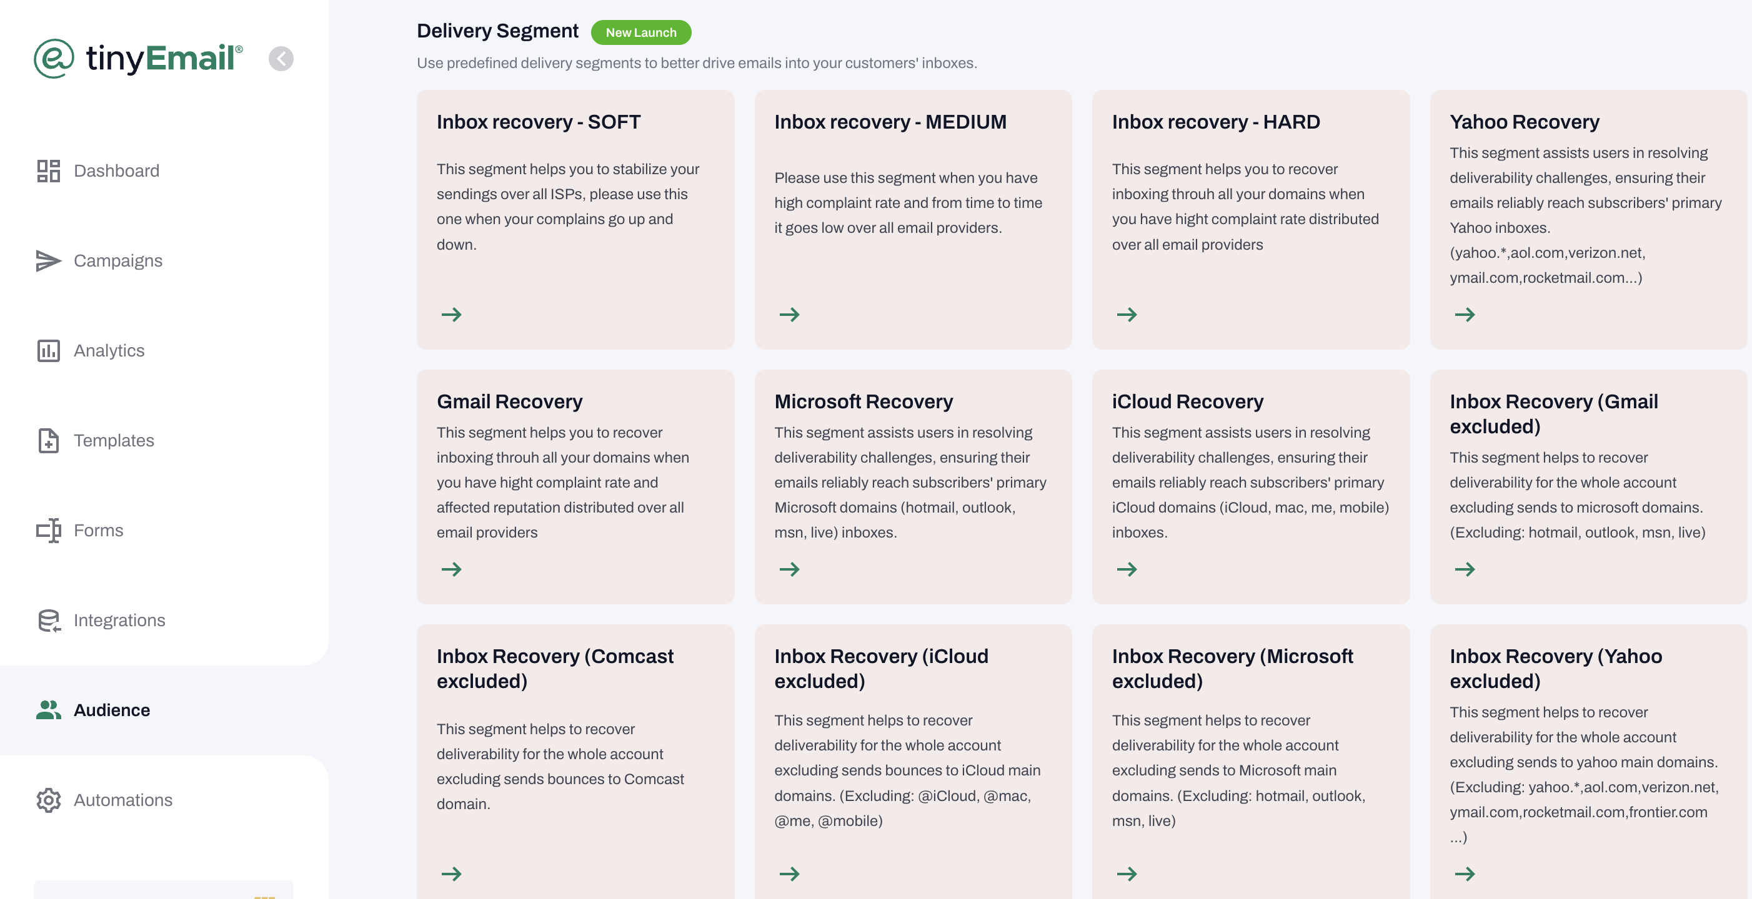
Task: Open Inbox Recovery (Microsoft excluded) arrow
Action: [x=1127, y=874]
